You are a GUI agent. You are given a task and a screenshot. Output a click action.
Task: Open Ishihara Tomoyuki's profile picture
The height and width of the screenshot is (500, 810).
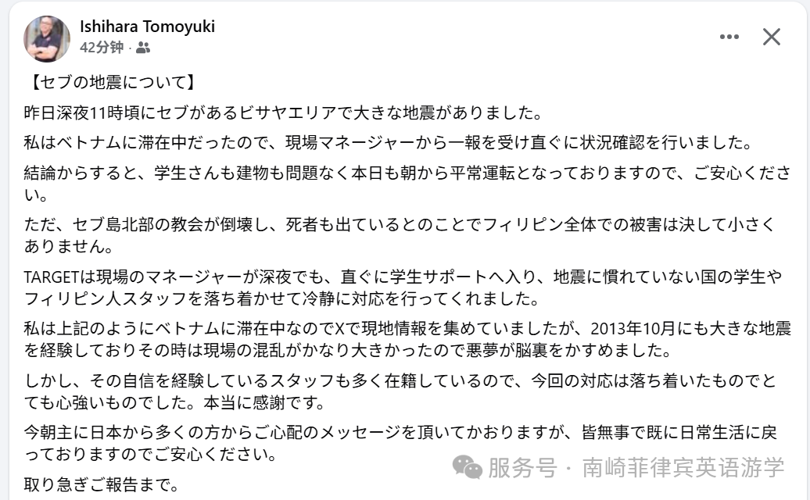47,38
